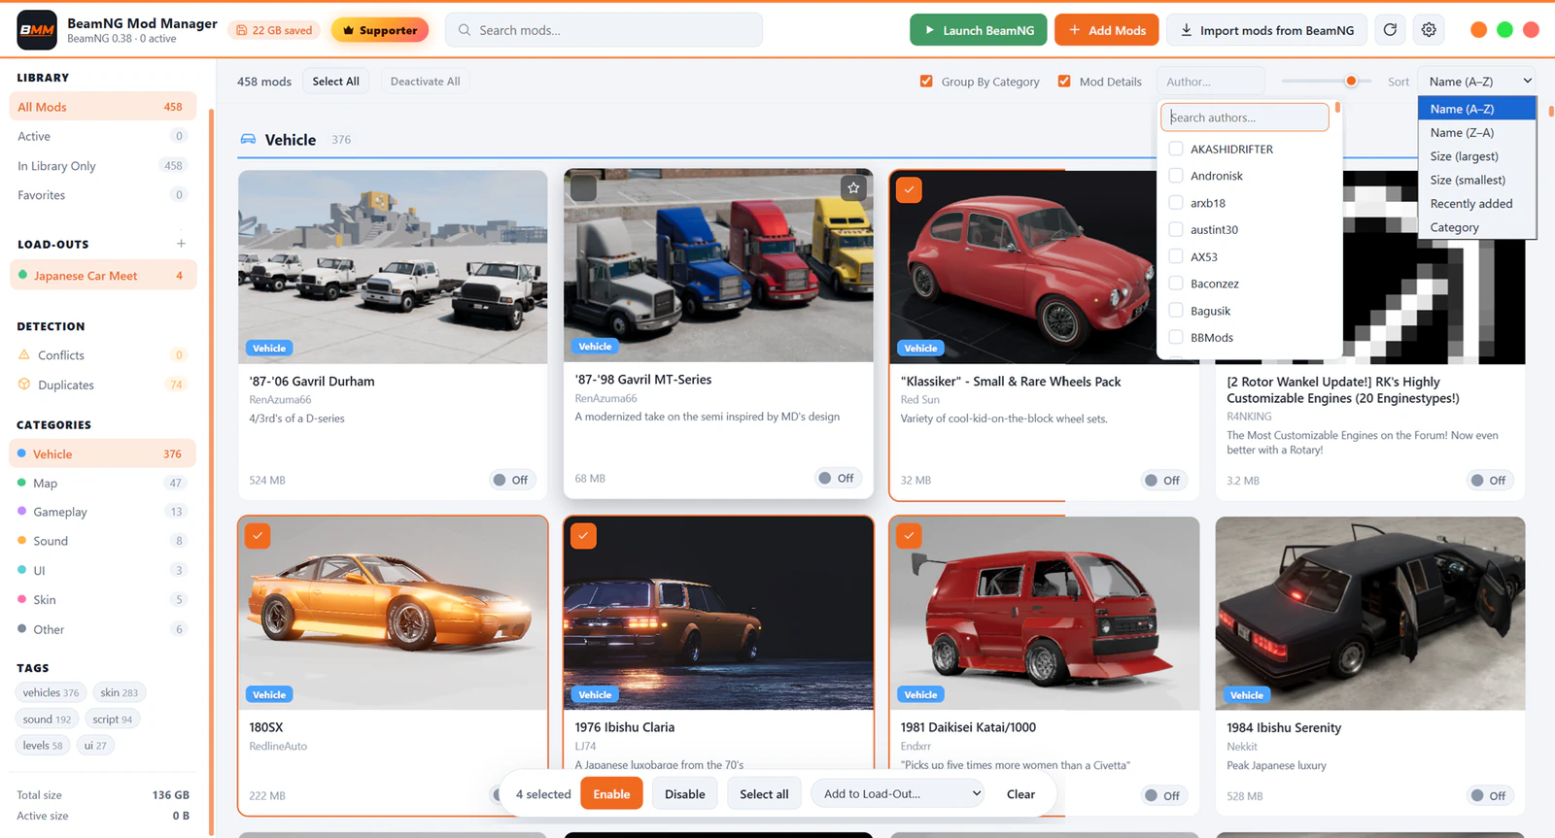1555x838 pixels.
Task: Favorite the Gavril MT-Series mod with the star
Action: click(x=853, y=187)
